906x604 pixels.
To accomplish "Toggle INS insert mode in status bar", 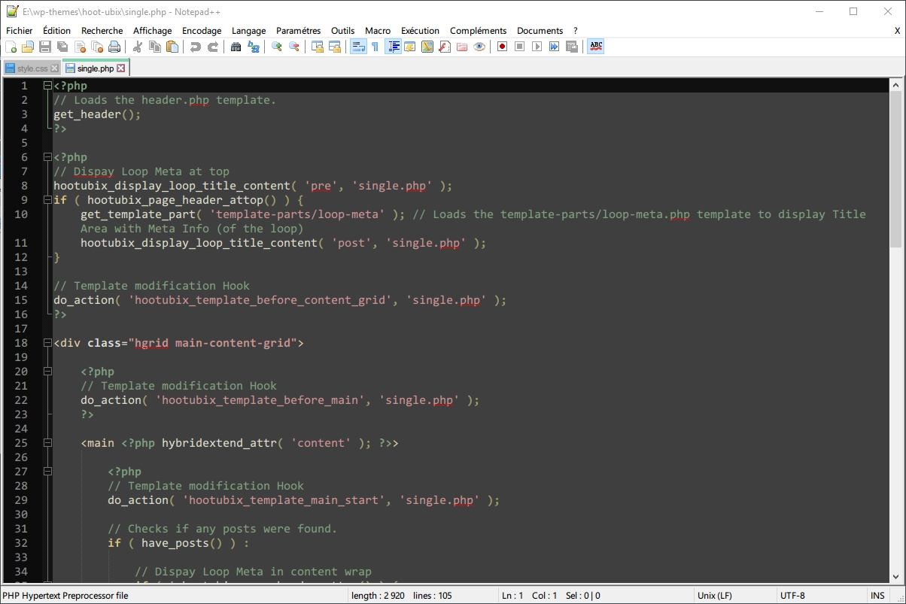I will point(877,596).
